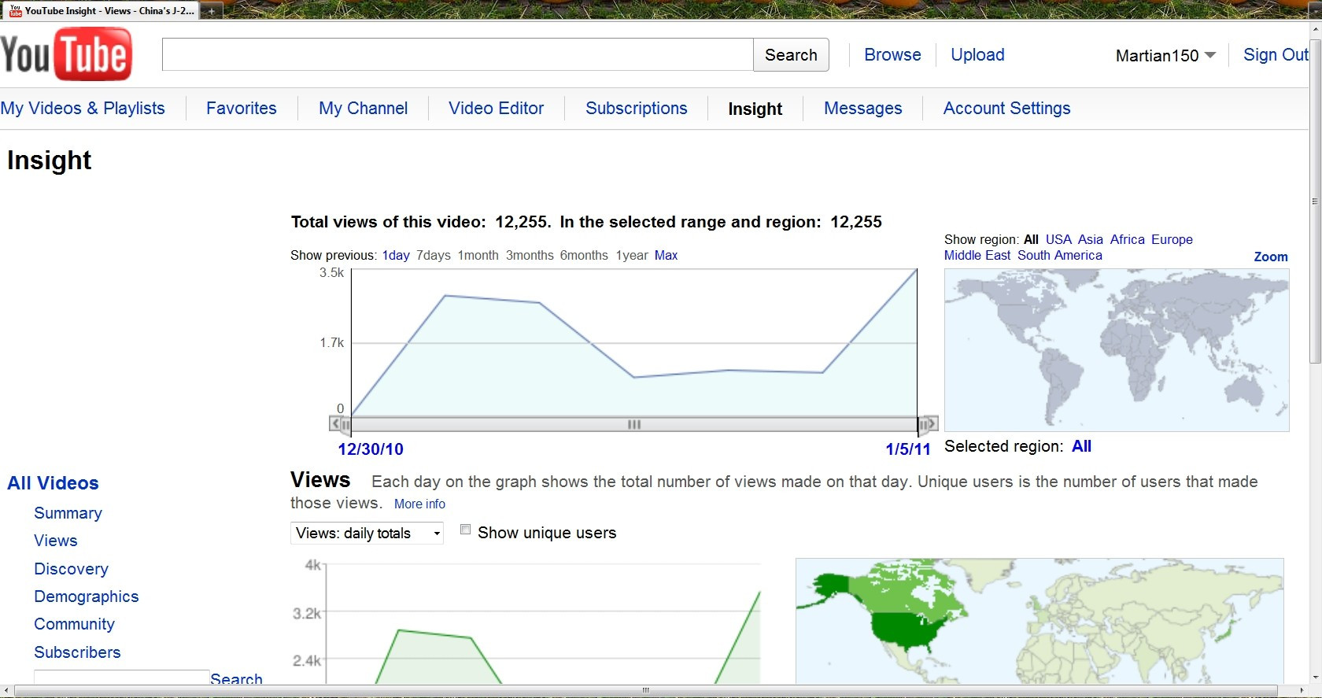Filter region to Europe

1172,240
